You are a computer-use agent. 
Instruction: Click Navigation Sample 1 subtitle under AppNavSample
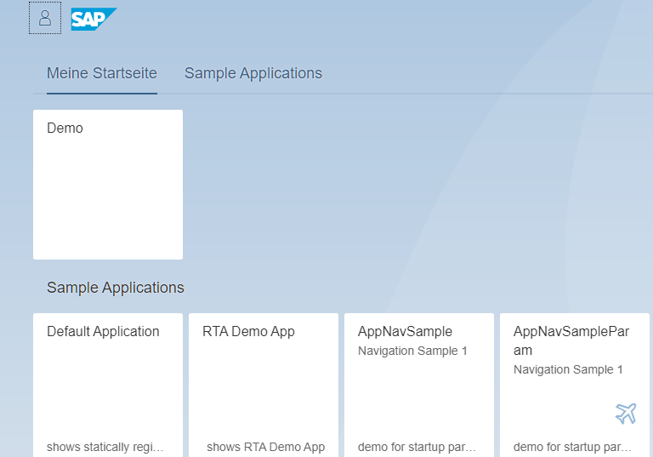(412, 351)
